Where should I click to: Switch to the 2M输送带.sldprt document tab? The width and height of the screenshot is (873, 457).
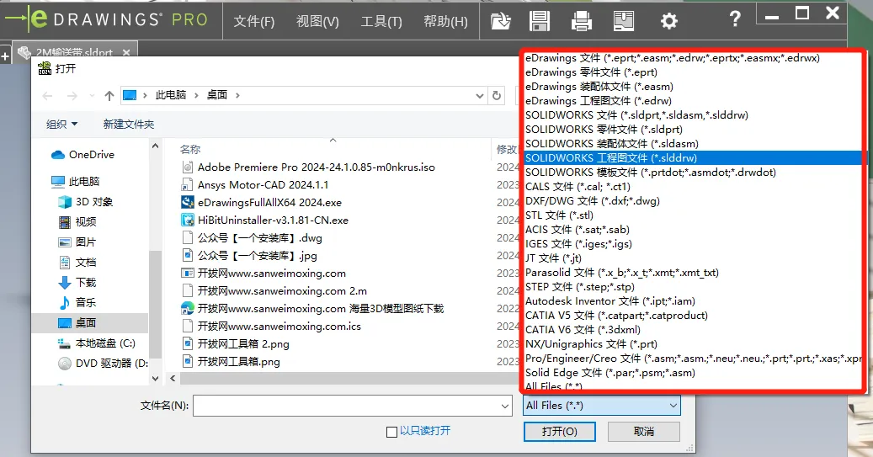pos(74,52)
